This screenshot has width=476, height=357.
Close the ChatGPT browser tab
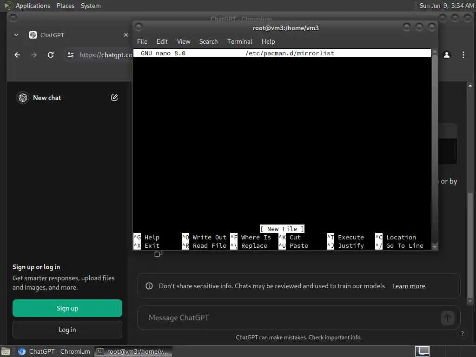coord(126,35)
